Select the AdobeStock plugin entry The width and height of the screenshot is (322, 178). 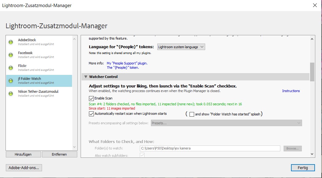click(x=38, y=42)
